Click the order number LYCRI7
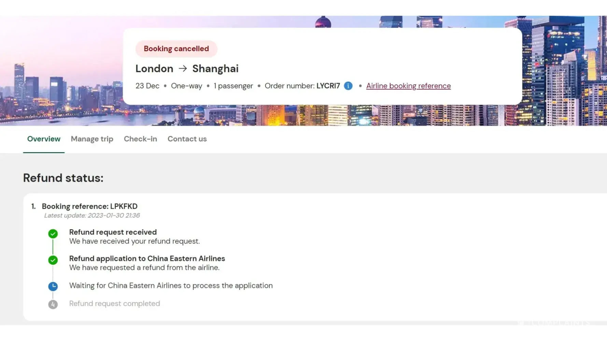 pos(328,86)
